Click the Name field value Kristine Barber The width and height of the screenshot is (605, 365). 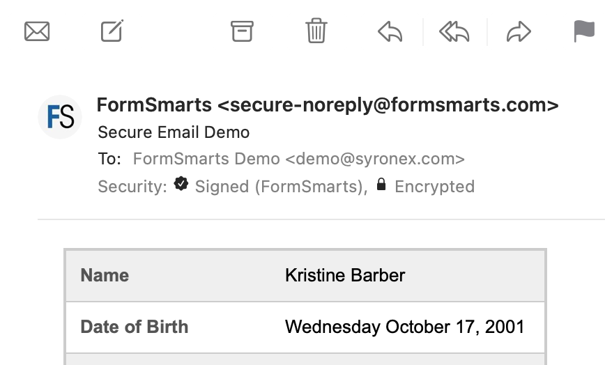pos(345,275)
